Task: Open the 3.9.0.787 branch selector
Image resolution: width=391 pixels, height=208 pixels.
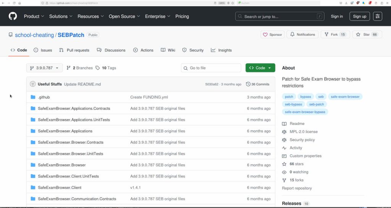Action: tap(44, 68)
